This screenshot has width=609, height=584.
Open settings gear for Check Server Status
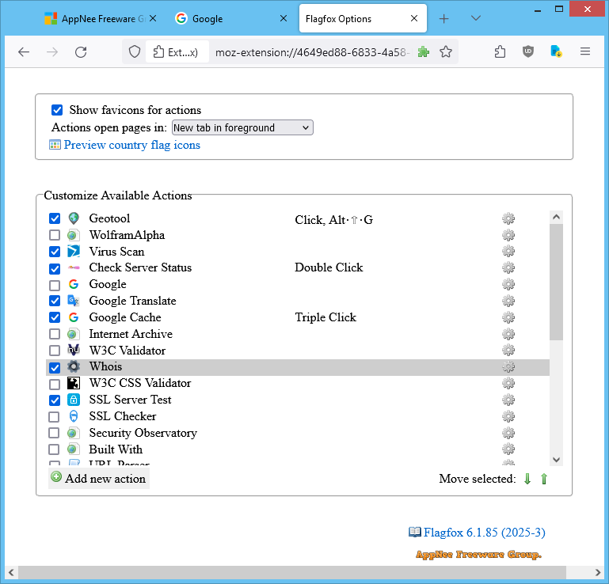pyautogui.click(x=508, y=267)
